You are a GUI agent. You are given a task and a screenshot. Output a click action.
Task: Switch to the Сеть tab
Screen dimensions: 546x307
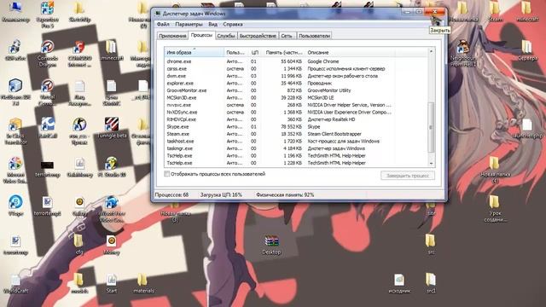tap(287, 36)
